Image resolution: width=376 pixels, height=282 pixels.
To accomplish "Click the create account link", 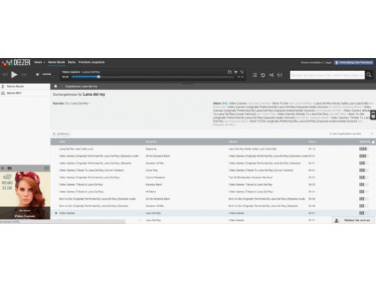I will click(311, 63).
